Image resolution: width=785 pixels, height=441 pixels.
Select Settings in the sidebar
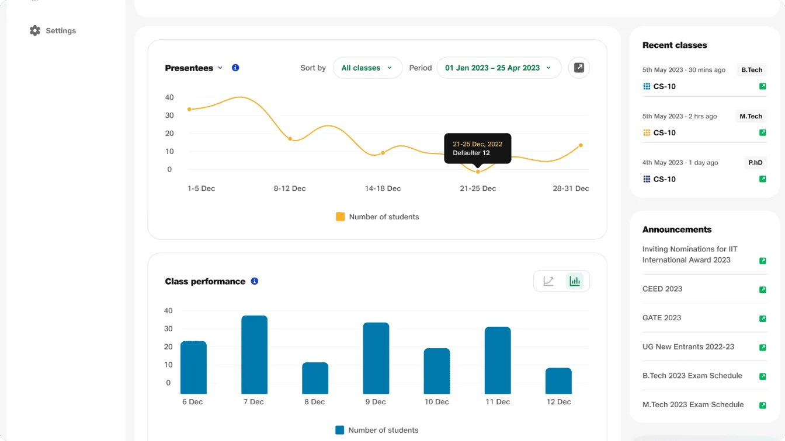(61, 31)
